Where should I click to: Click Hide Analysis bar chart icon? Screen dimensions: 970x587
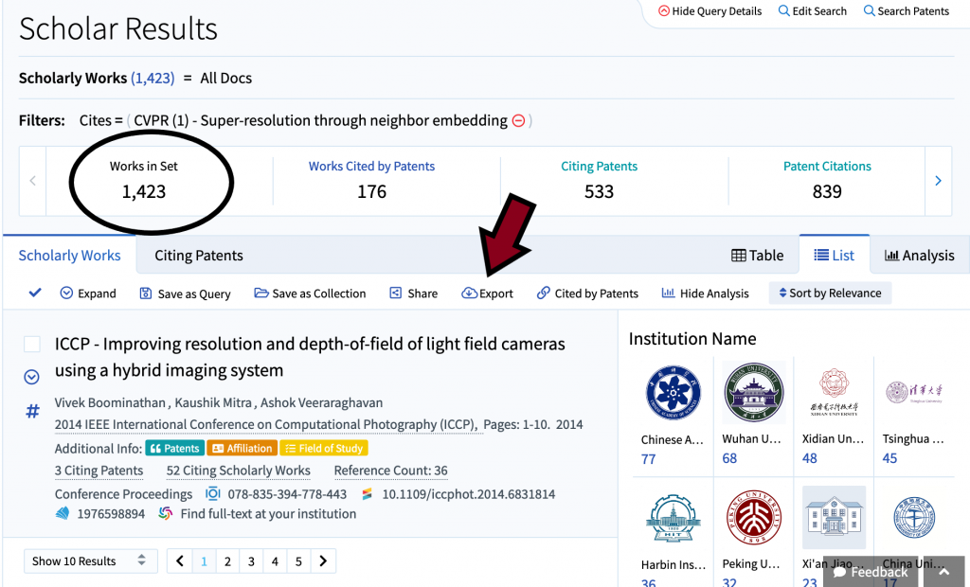coord(669,293)
